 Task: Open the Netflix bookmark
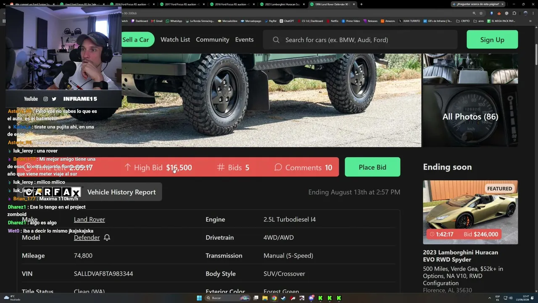[332, 21]
